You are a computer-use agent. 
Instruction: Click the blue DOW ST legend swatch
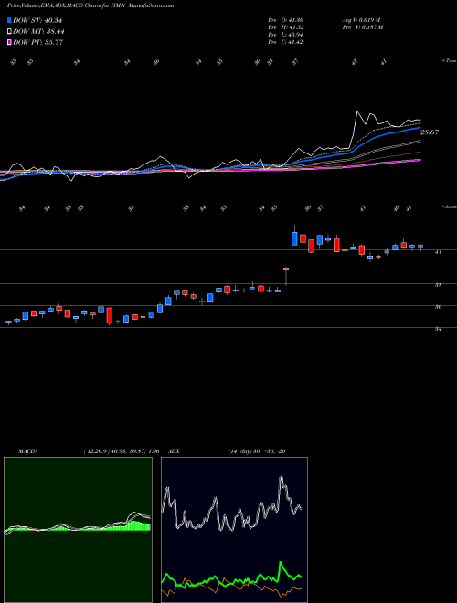[x=10, y=20]
